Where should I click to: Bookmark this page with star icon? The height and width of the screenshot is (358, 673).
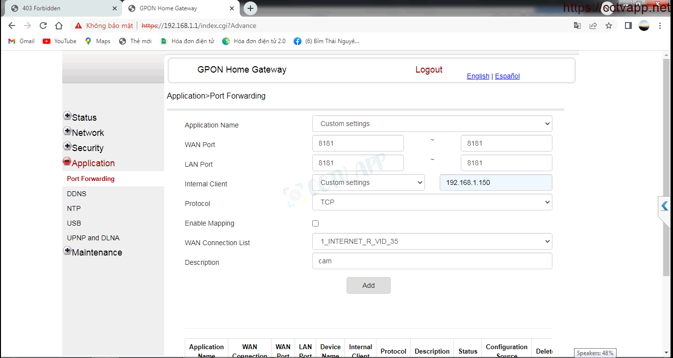click(x=609, y=26)
